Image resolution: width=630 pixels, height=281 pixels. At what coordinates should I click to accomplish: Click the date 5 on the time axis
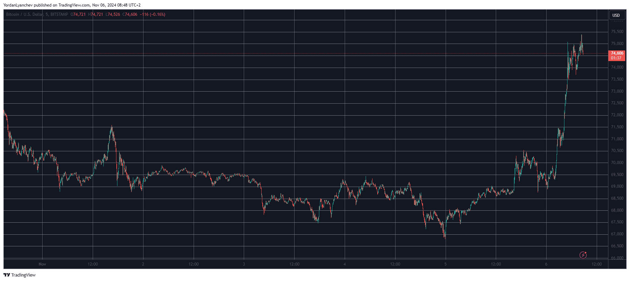[446, 264]
